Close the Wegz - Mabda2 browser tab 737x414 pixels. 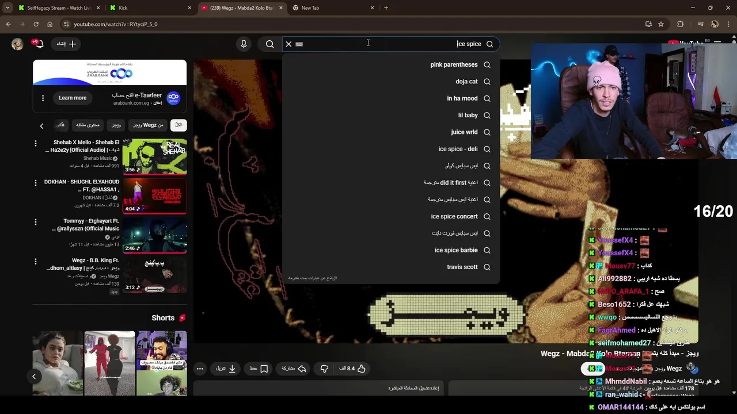[x=281, y=8]
